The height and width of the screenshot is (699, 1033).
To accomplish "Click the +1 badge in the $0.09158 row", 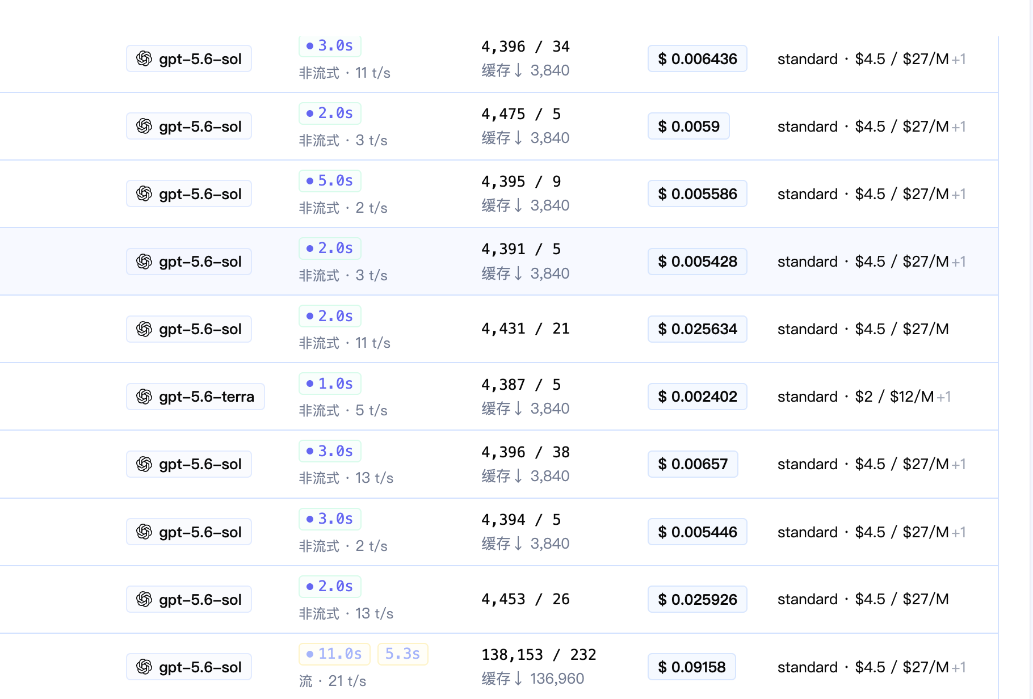I will point(959,667).
